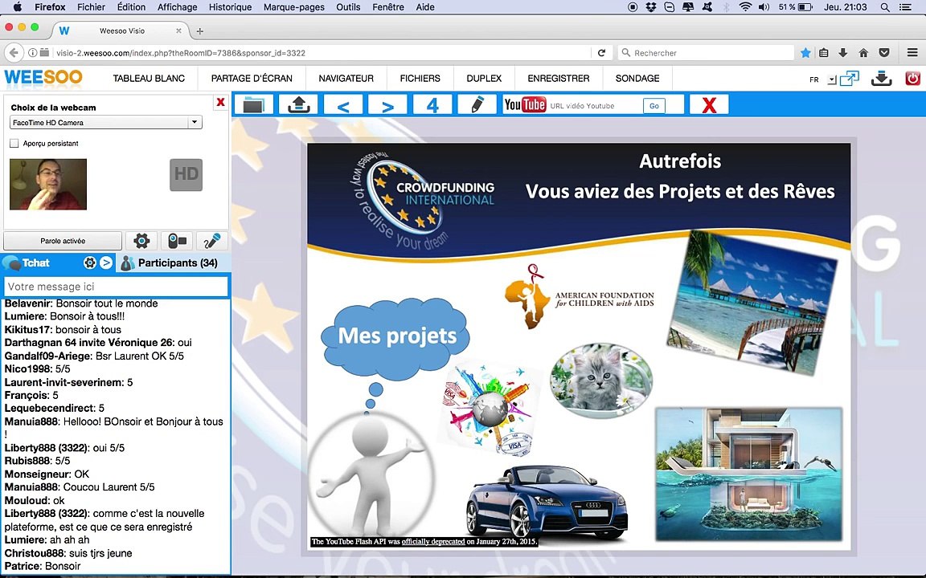Click the chat arrow expand icon

coord(106,263)
